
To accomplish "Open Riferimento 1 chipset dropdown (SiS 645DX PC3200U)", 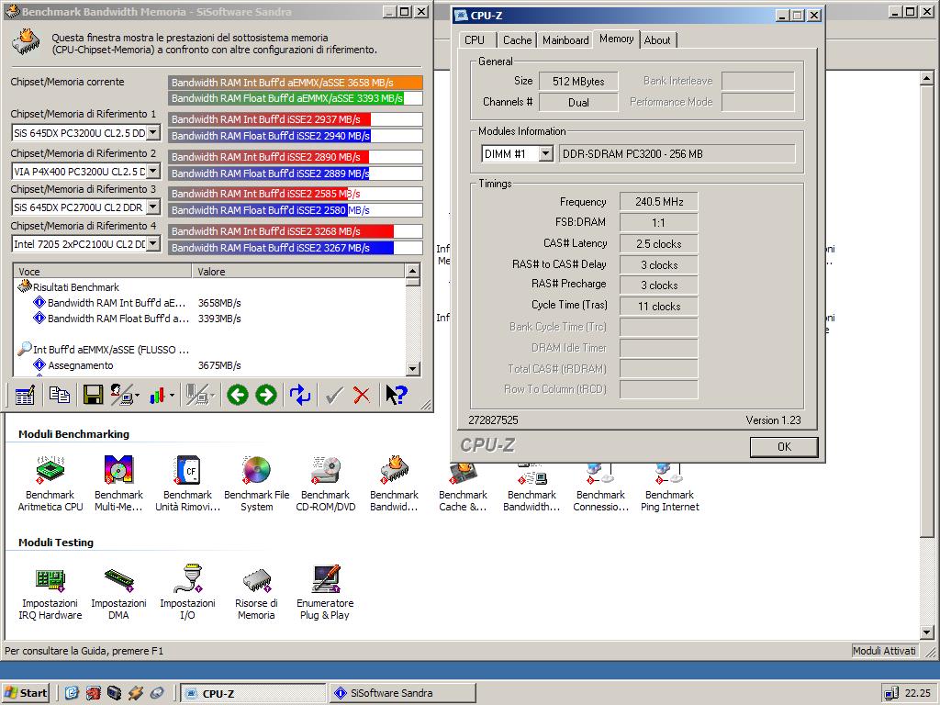I will pyautogui.click(x=153, y=132).
